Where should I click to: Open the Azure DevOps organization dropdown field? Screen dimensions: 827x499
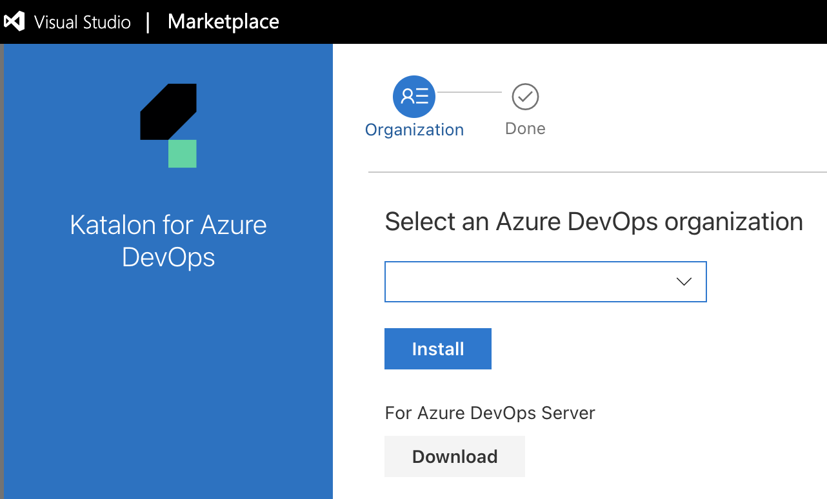[x=529, y=282]
